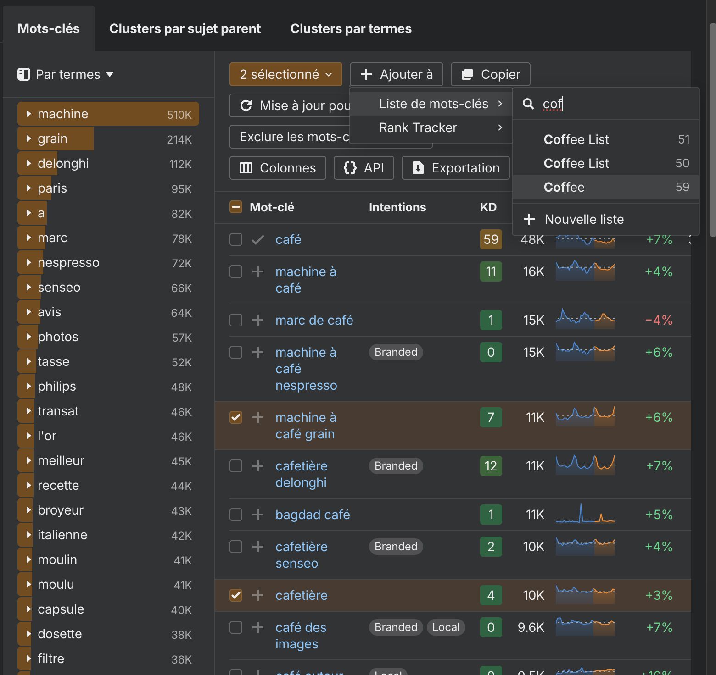This screenshot has width=716, height=675.
Task: Click the download icon on the Exportation button
Action: point(418,168)
